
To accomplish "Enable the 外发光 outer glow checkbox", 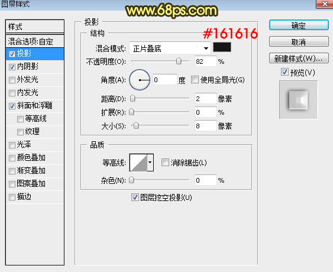I will pos(12,80).
